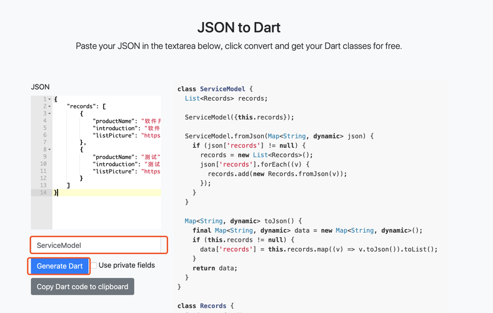Image resolution: width=493 pixels, height=313 pixels.
Task: Click the JSON to Dart heading
Action: [x=239, y=28]
